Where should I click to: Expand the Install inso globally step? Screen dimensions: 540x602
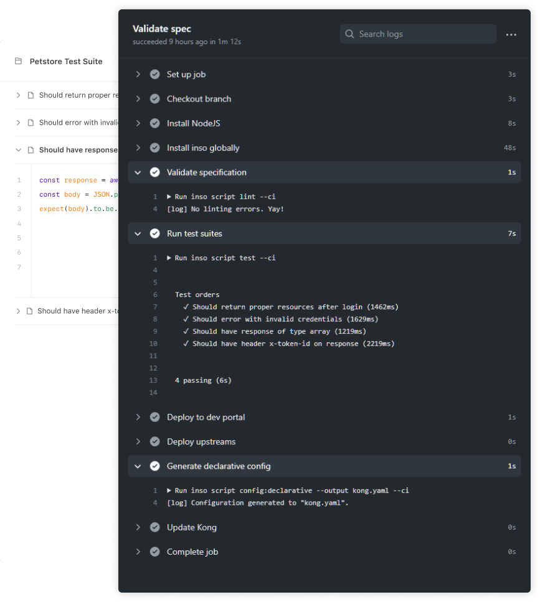[x=138, y=148]
